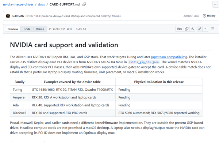Screen dimensions: 219x142
Task: Click the 'Family' column header
Action: pyautogui.click(x=19, y=82)
